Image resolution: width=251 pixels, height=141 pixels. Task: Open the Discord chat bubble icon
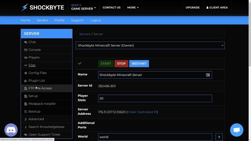point(11,130)
